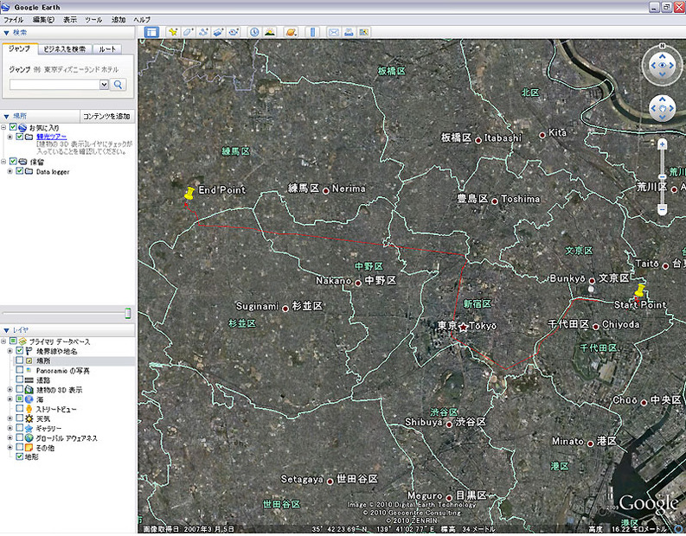The image size is (686, 536).
Task: Click the compass north N ring marker
Action: click(662, 46)
